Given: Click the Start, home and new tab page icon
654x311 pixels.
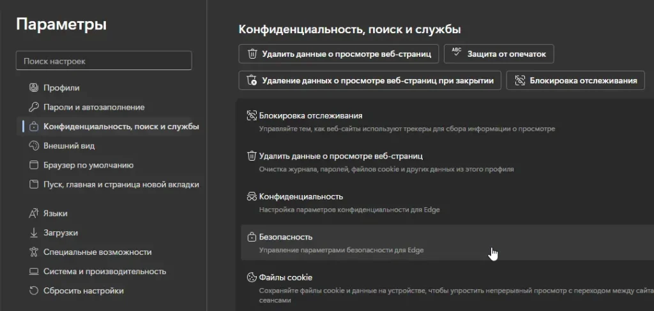Looking at the screenshot, I should 34,185.
